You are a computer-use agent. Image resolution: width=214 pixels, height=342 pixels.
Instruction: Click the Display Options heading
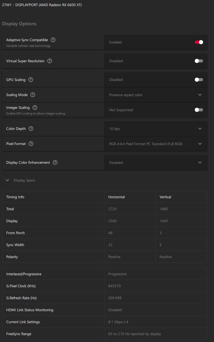click(x=19, y=24)
